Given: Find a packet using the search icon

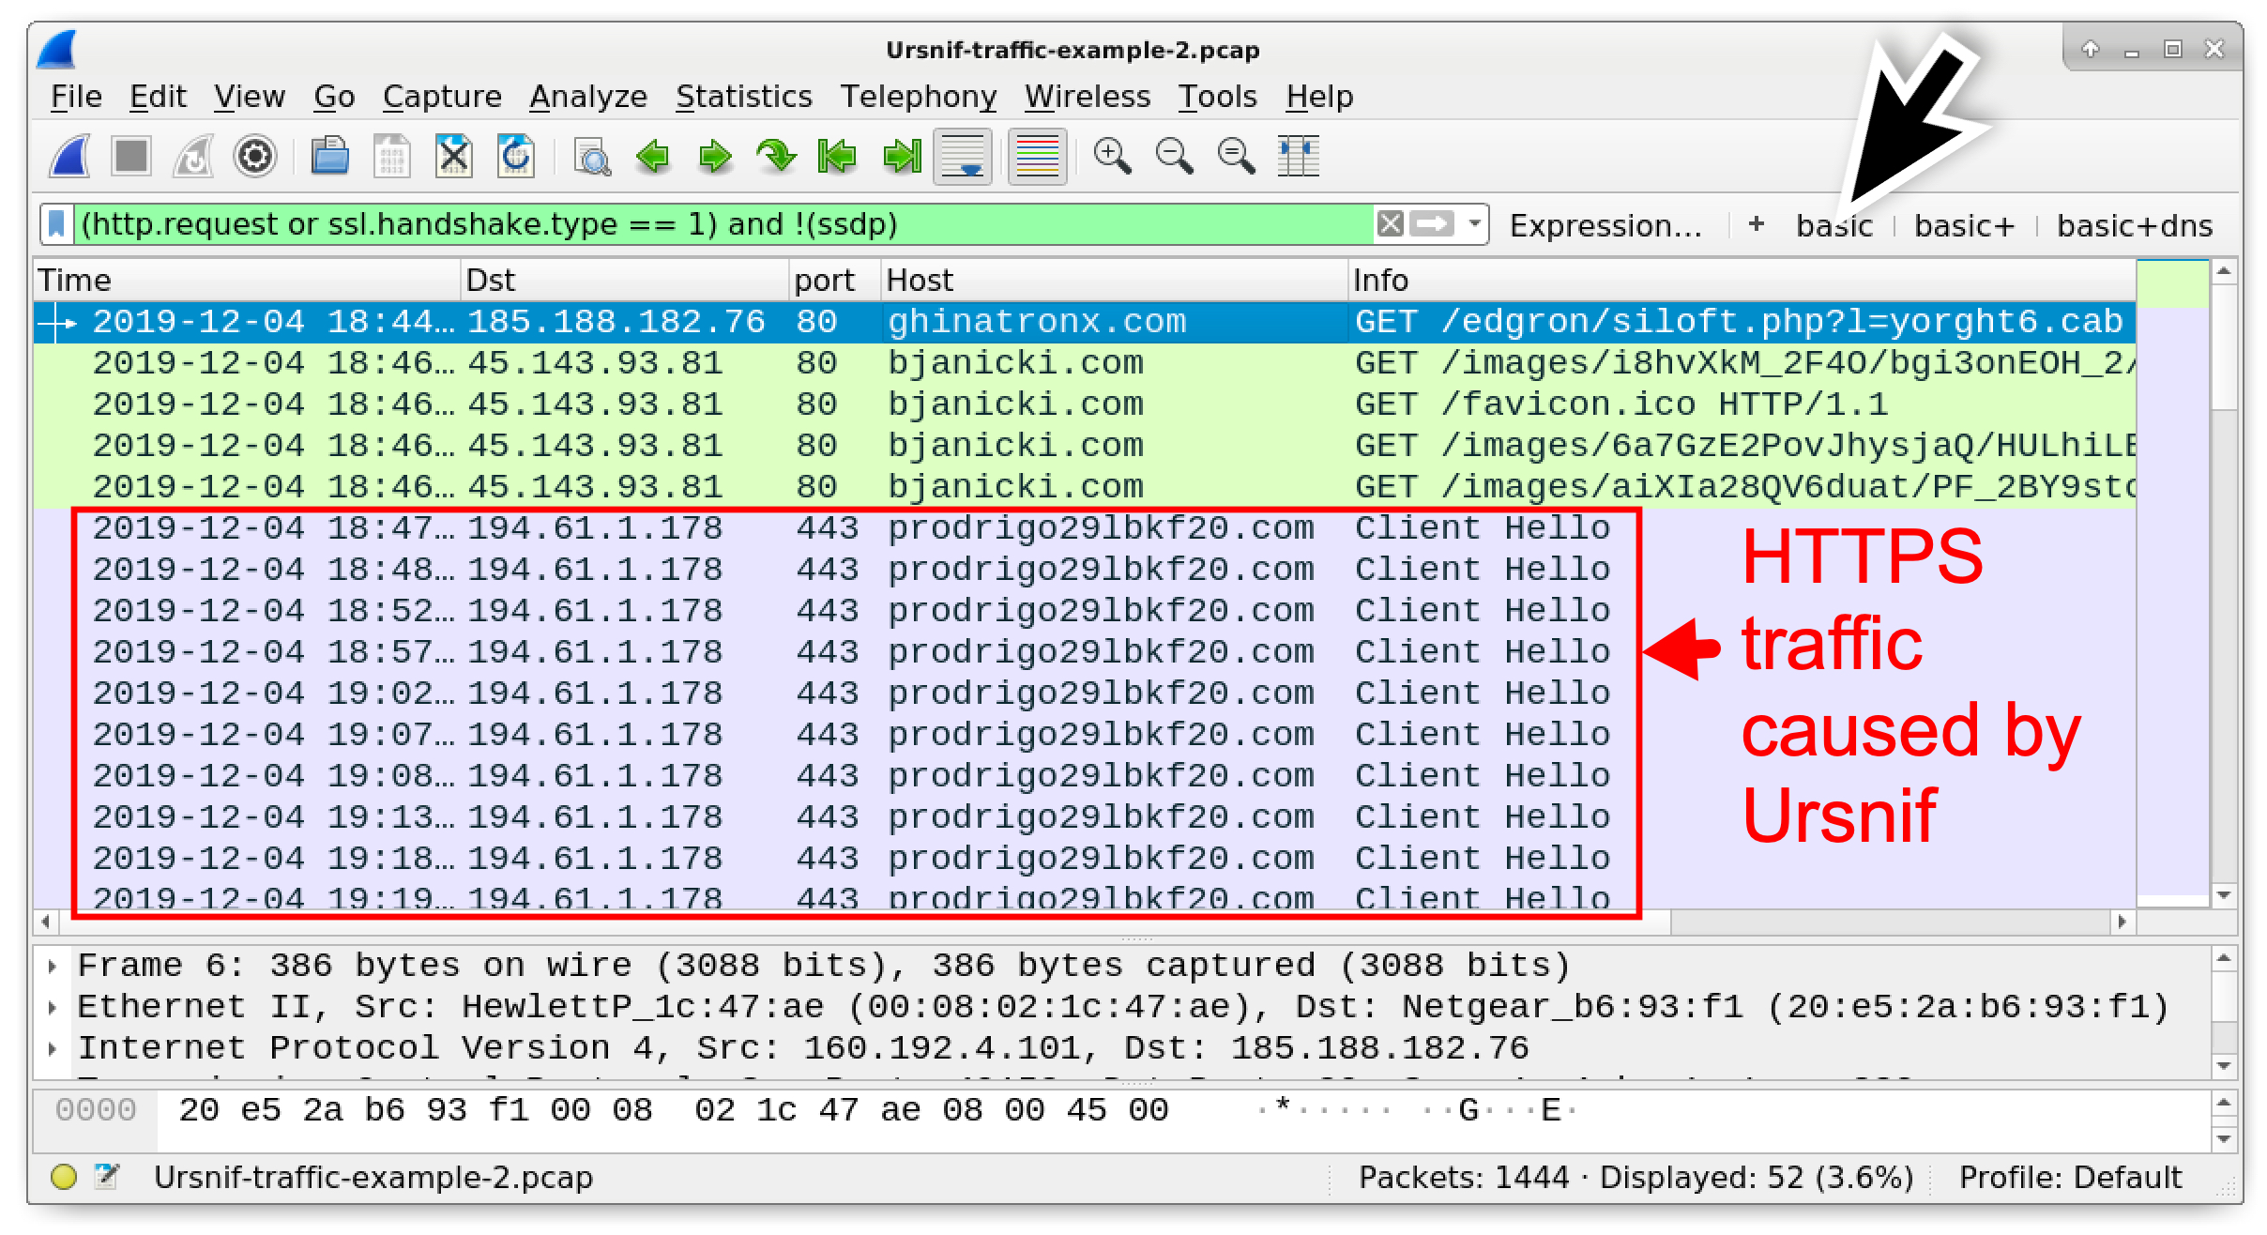Looking at the screenshot, I should point(589,157).
